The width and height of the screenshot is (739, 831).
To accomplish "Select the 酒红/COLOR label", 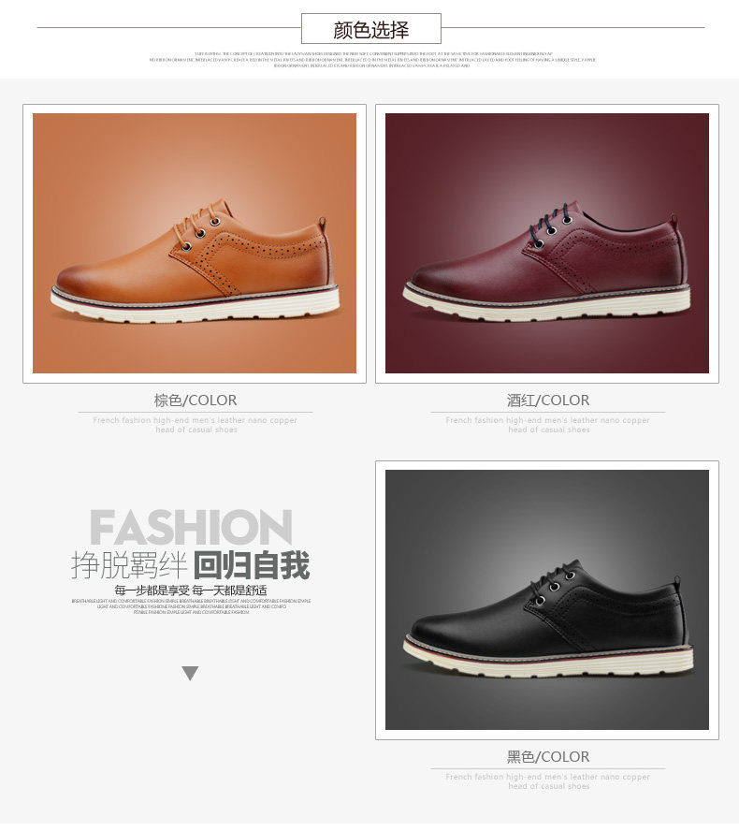I will pos(548,401).
